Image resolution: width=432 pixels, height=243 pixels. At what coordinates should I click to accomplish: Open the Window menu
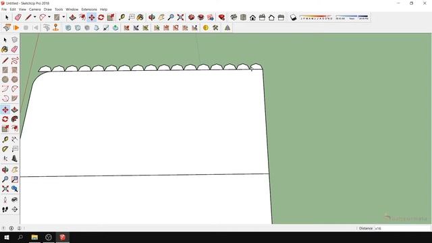[x=72, y=9]
